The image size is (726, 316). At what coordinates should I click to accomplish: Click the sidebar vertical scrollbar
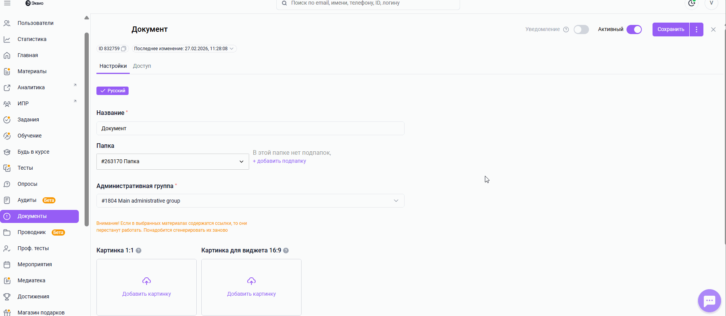(x=86, y=129)
